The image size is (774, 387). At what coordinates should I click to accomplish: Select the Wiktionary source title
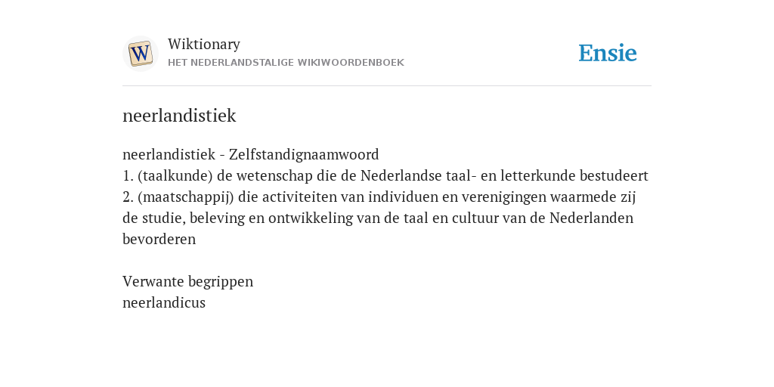204,44
